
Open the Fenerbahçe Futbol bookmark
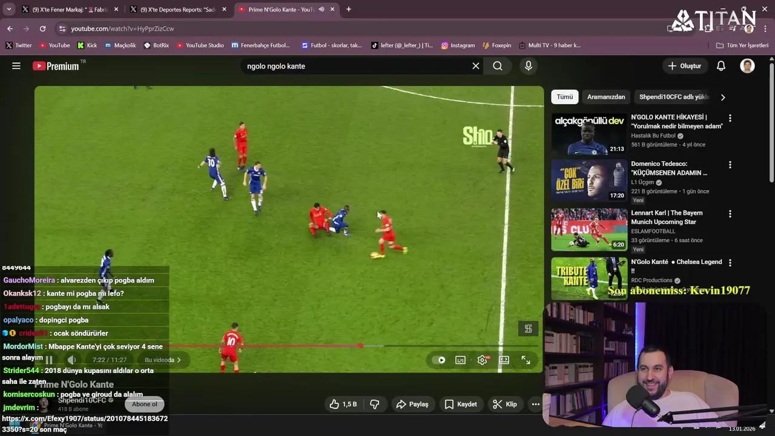pyautogui.click(x=260, y=45)
